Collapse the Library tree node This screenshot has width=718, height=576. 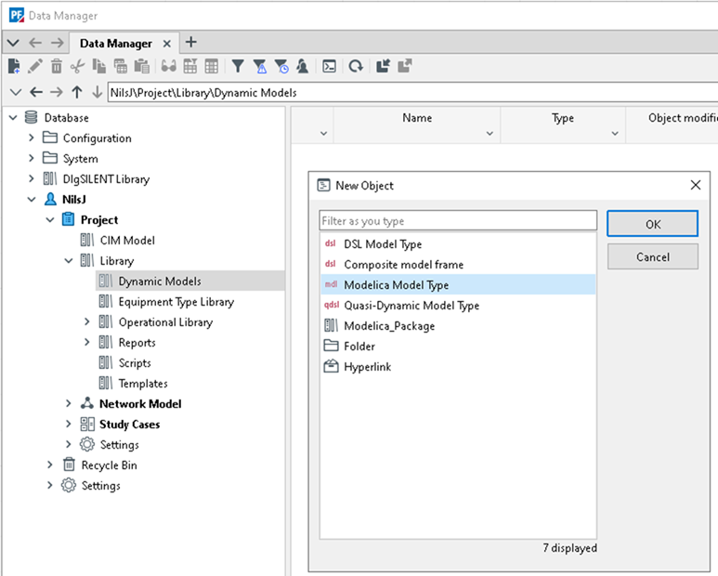coord(69,261)
